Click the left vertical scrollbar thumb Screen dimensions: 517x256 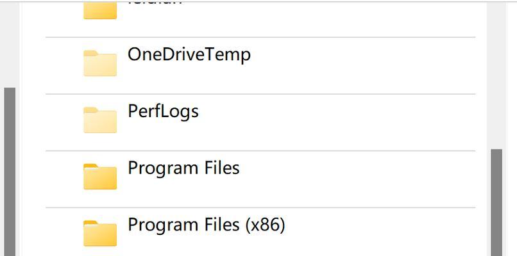[10, 172]
